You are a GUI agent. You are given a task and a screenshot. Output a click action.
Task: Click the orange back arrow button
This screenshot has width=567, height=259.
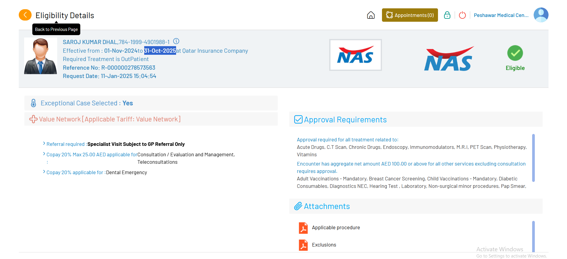pos(25,15)
